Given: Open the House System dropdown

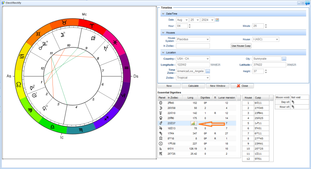Looking at the screenshot, I should click(192, 39).
